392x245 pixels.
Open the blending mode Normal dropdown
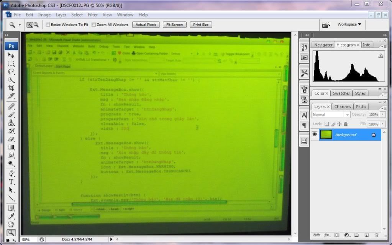point(331,114)
